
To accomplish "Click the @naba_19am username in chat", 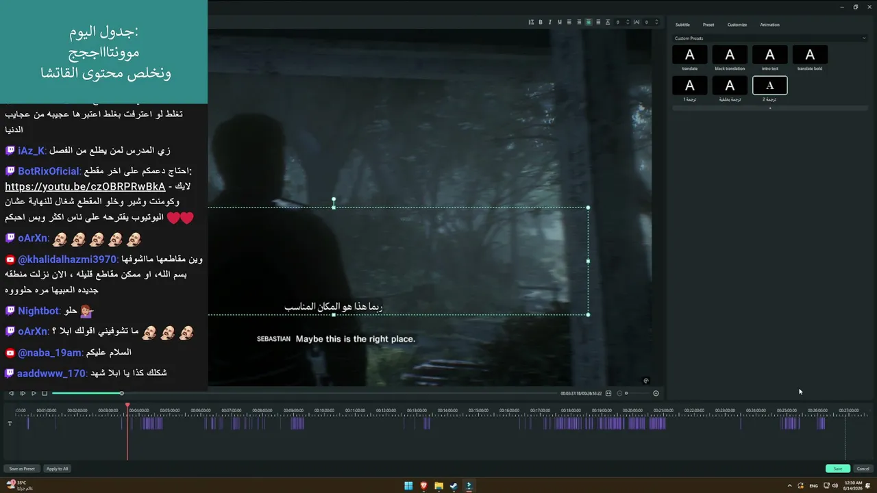I will 49,353.
